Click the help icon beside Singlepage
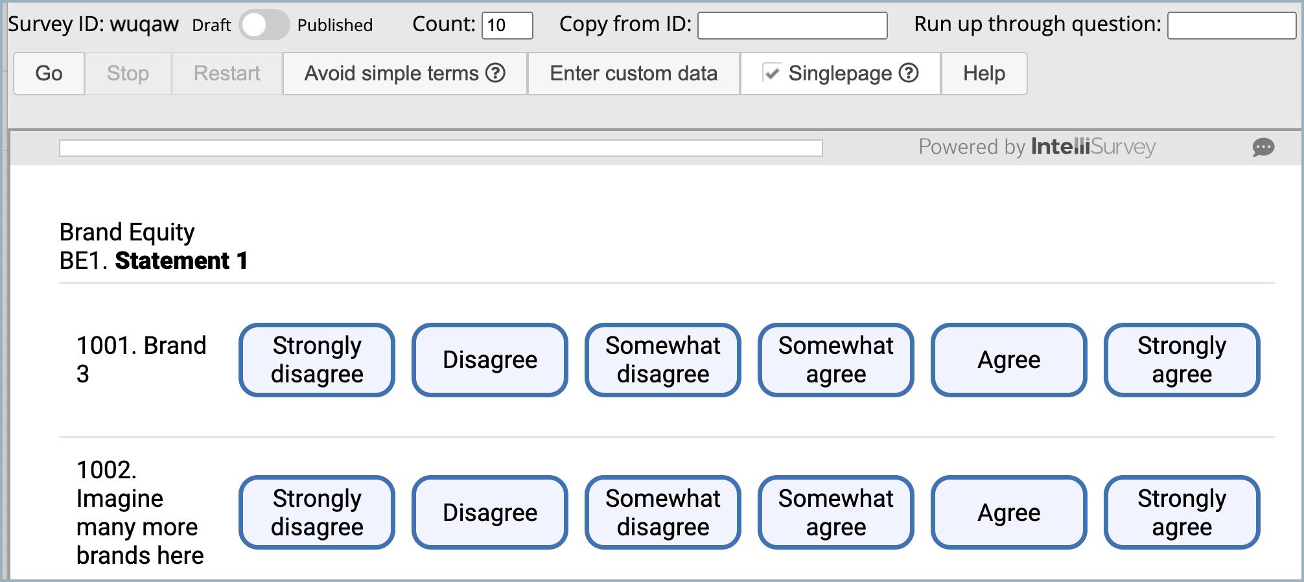The width and height of the screenshot is (1304, 582). pos(909,73)
